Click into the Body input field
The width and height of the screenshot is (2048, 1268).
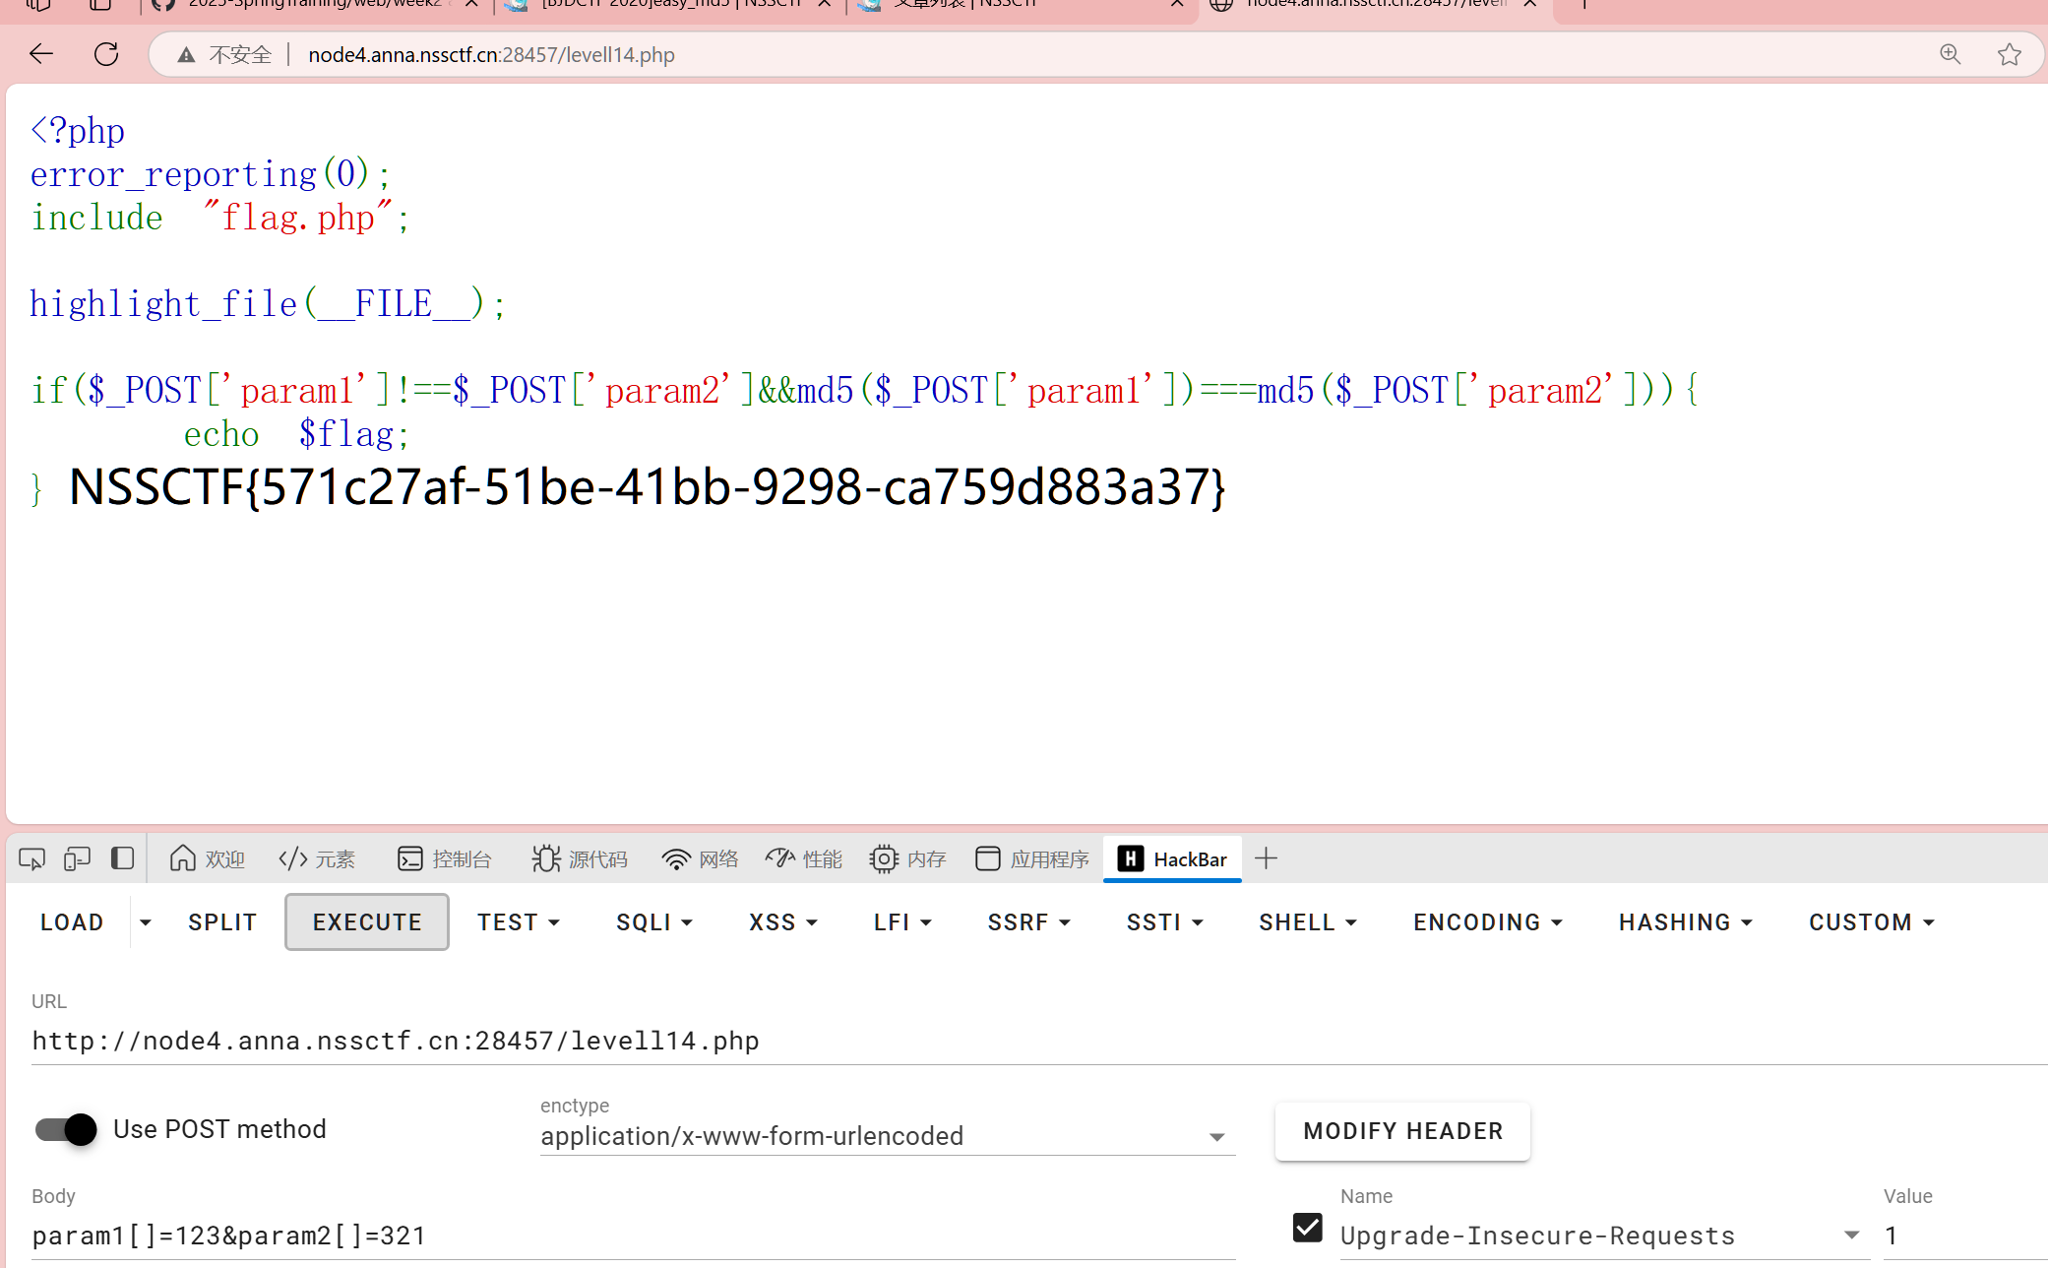pyautogui.click(x=630, y=1236)
